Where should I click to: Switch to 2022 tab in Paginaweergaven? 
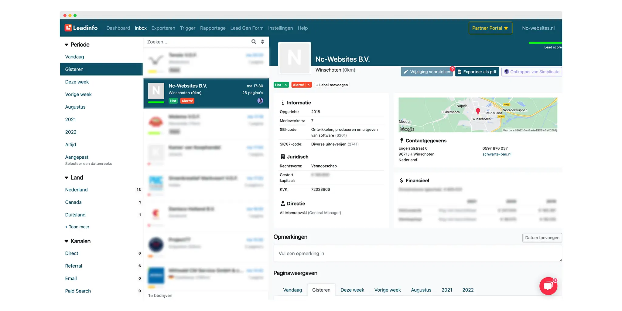click(468, 290)
